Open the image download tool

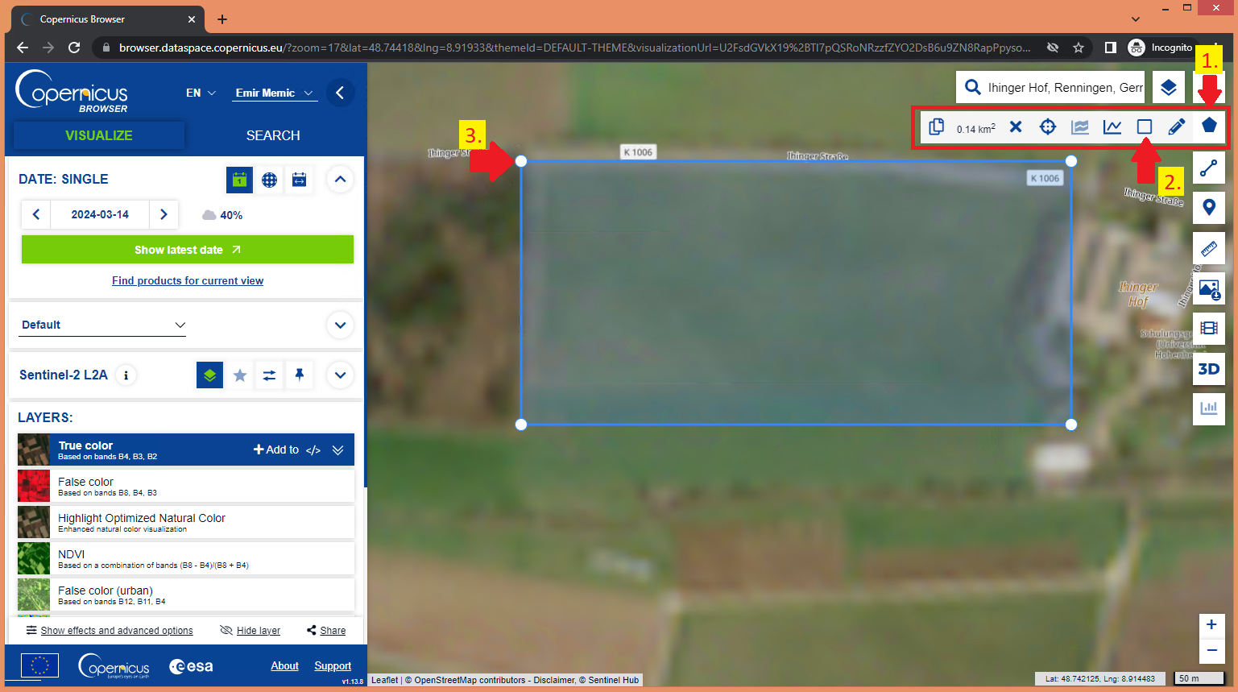pos(1209,288)
